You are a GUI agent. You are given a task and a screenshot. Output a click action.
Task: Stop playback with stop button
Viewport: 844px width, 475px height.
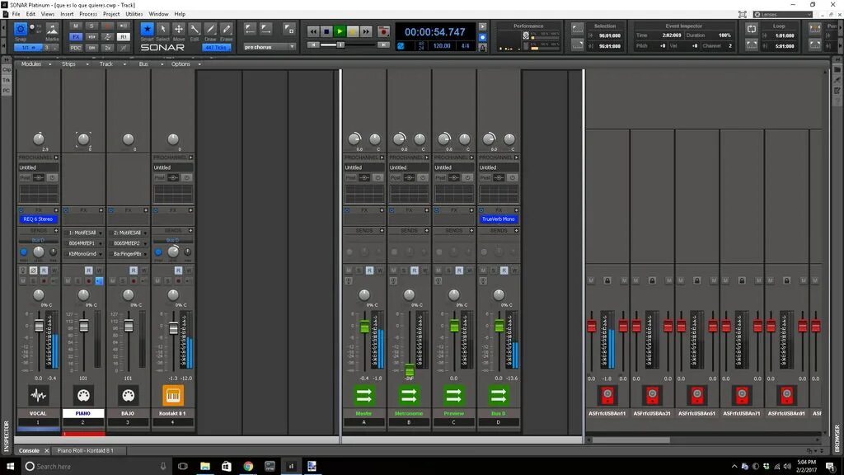point(326,32)
